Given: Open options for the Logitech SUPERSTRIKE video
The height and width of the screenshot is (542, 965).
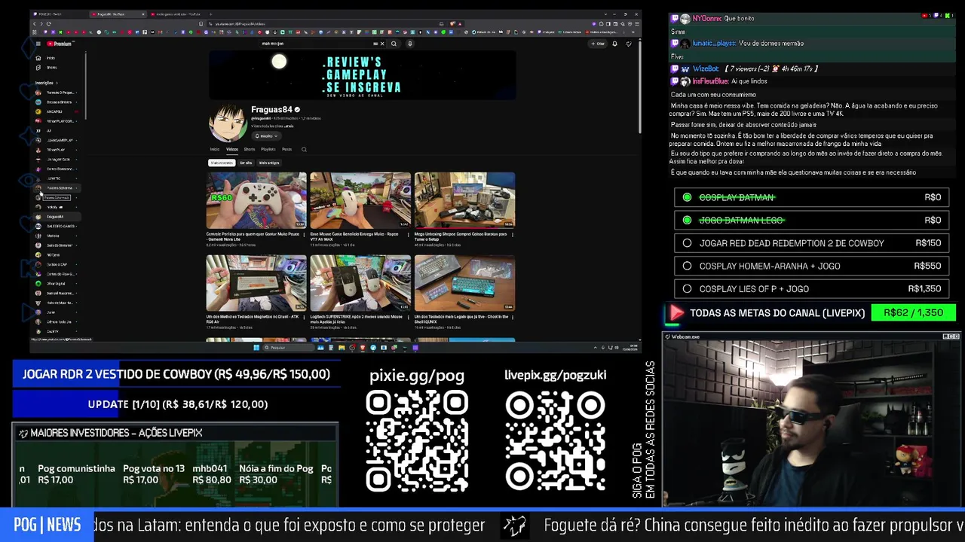Looking at the screenshot, I should pos(409,318).
